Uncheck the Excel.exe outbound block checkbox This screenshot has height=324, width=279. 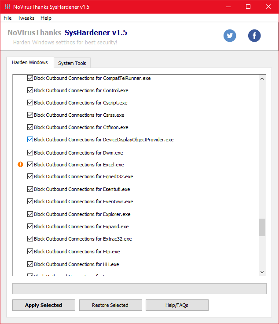tap(30, 165)
